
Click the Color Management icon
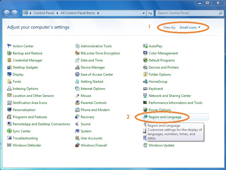145,53
